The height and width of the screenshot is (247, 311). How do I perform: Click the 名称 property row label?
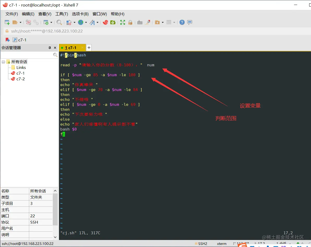15,191
